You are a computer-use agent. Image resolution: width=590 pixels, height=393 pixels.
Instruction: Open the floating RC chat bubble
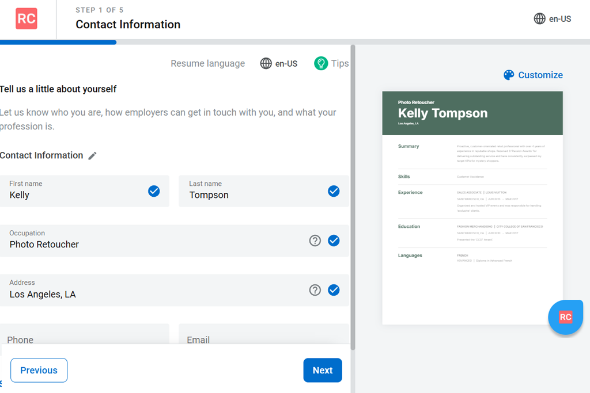566,317
